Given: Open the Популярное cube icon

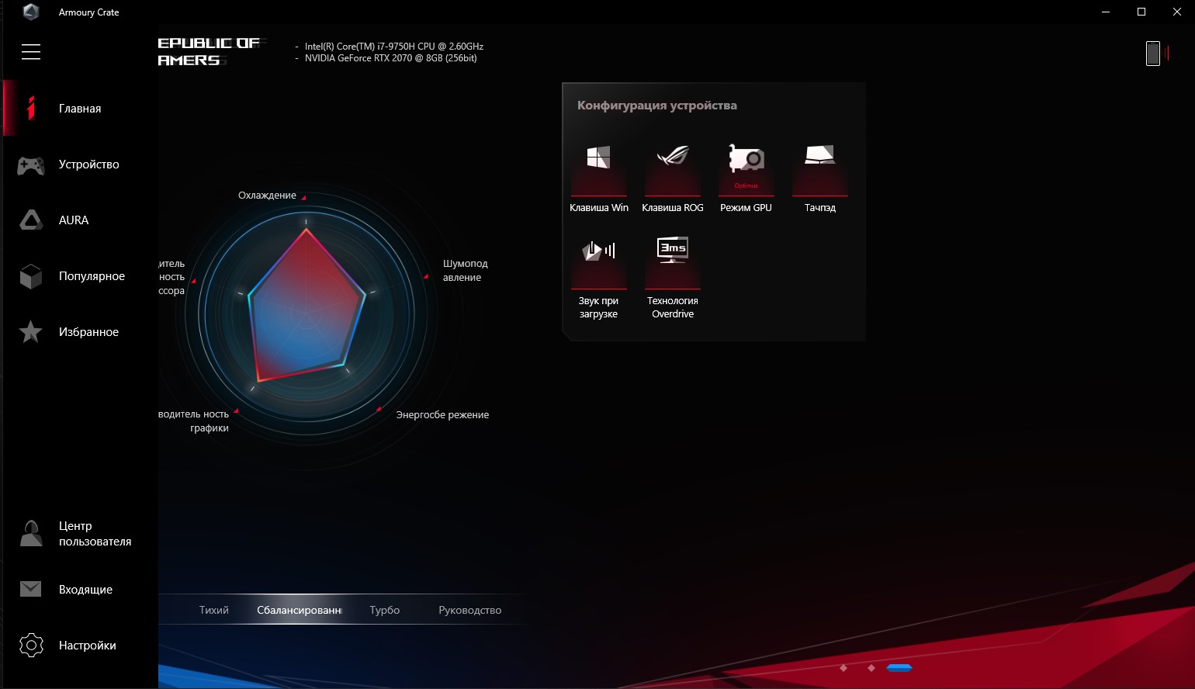Looking at the screenshot, I should click(x=31, y=276).
